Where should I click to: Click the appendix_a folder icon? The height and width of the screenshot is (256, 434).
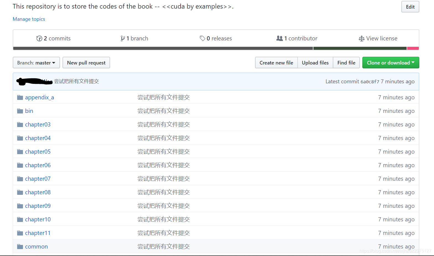(x=20, y=97)
